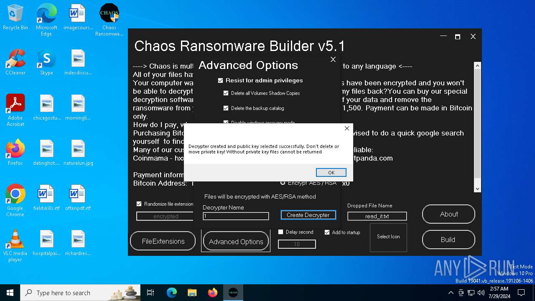Select the richardres image file icon
The width and height of the screenshot is (535, 301).
(x=78, y=243)
